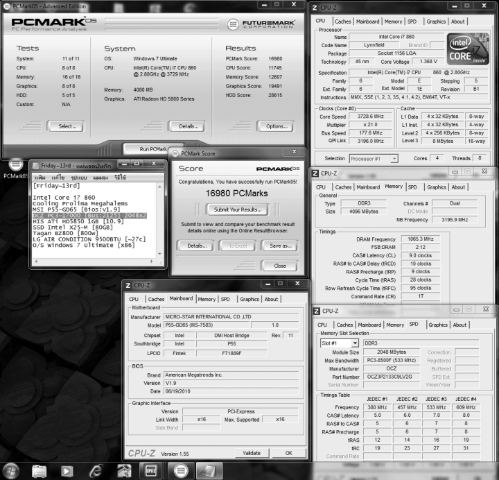
Task: Open the รูปแบบ menu in Notepad
Action: click(x=79, y=178)
